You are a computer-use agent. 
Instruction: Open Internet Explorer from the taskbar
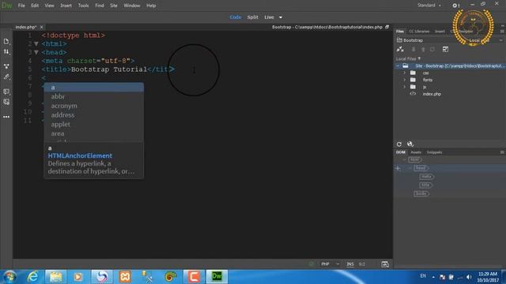32,277
